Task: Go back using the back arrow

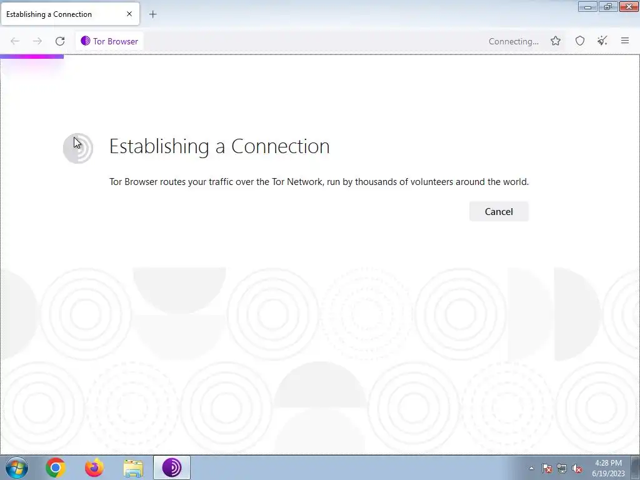Action: click(15, 41)
